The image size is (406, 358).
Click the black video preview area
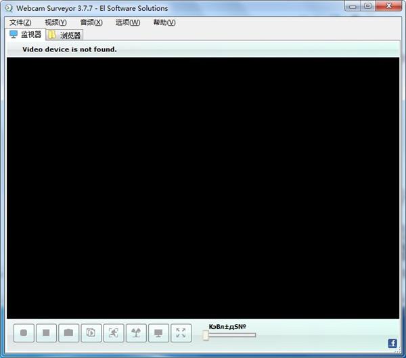pyautogui.click(x=203, y=188)
